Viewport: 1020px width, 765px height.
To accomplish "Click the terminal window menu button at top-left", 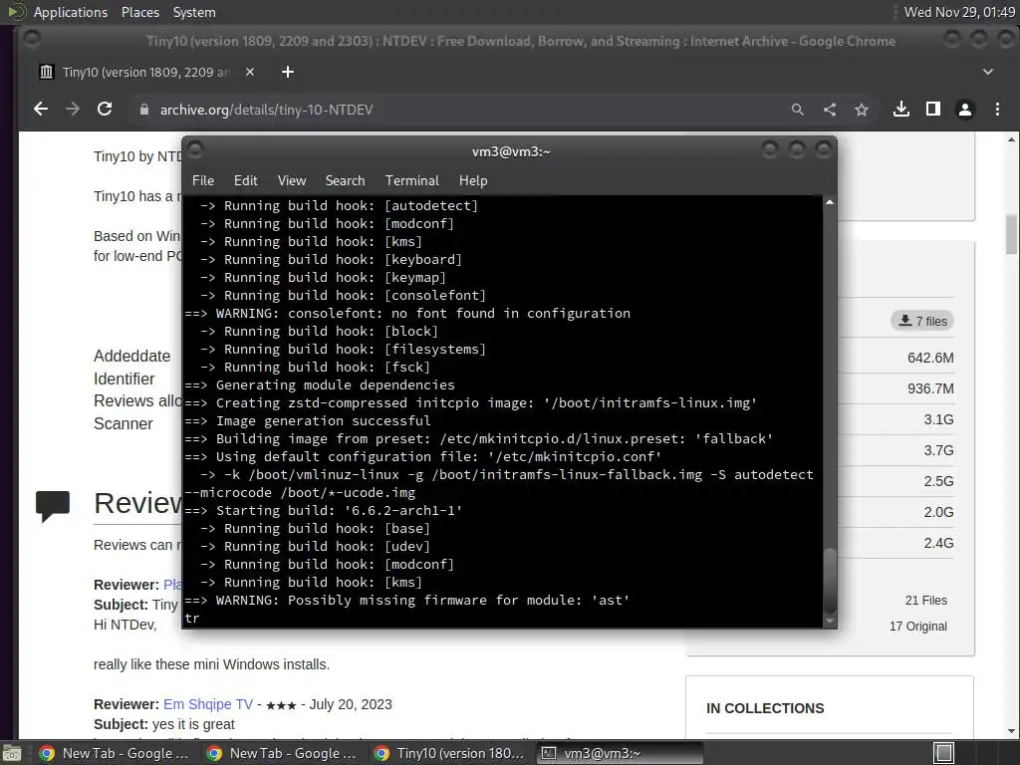I will click(195, 149).
